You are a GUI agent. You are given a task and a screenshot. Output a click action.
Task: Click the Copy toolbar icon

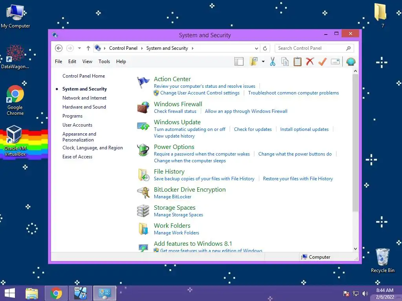tap(285, 62)
